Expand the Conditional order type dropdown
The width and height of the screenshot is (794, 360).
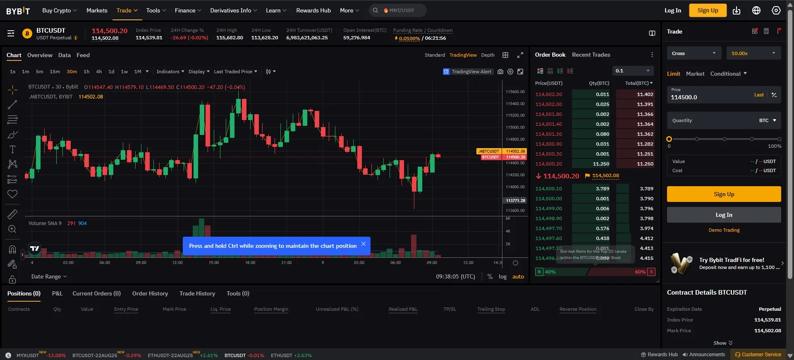[x=729, y=74]
